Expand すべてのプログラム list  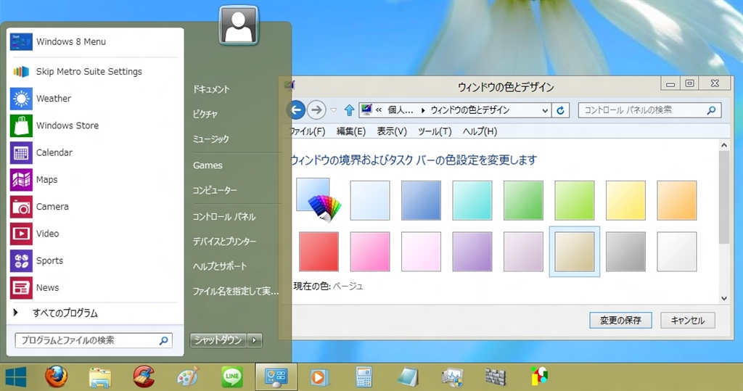point(65,313)
